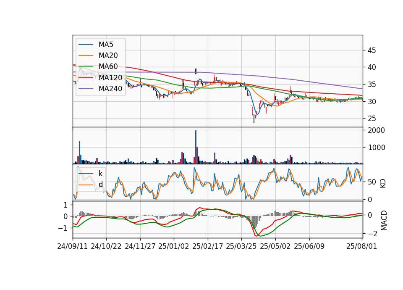The image size is (403, 290).
Task: Click the price axis value 25
Action: pos(372,119)
